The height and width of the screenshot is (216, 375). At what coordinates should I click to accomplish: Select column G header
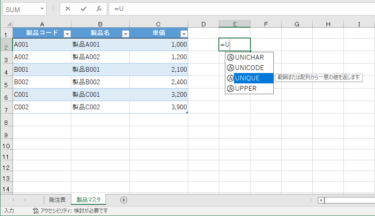coord(297,24)
